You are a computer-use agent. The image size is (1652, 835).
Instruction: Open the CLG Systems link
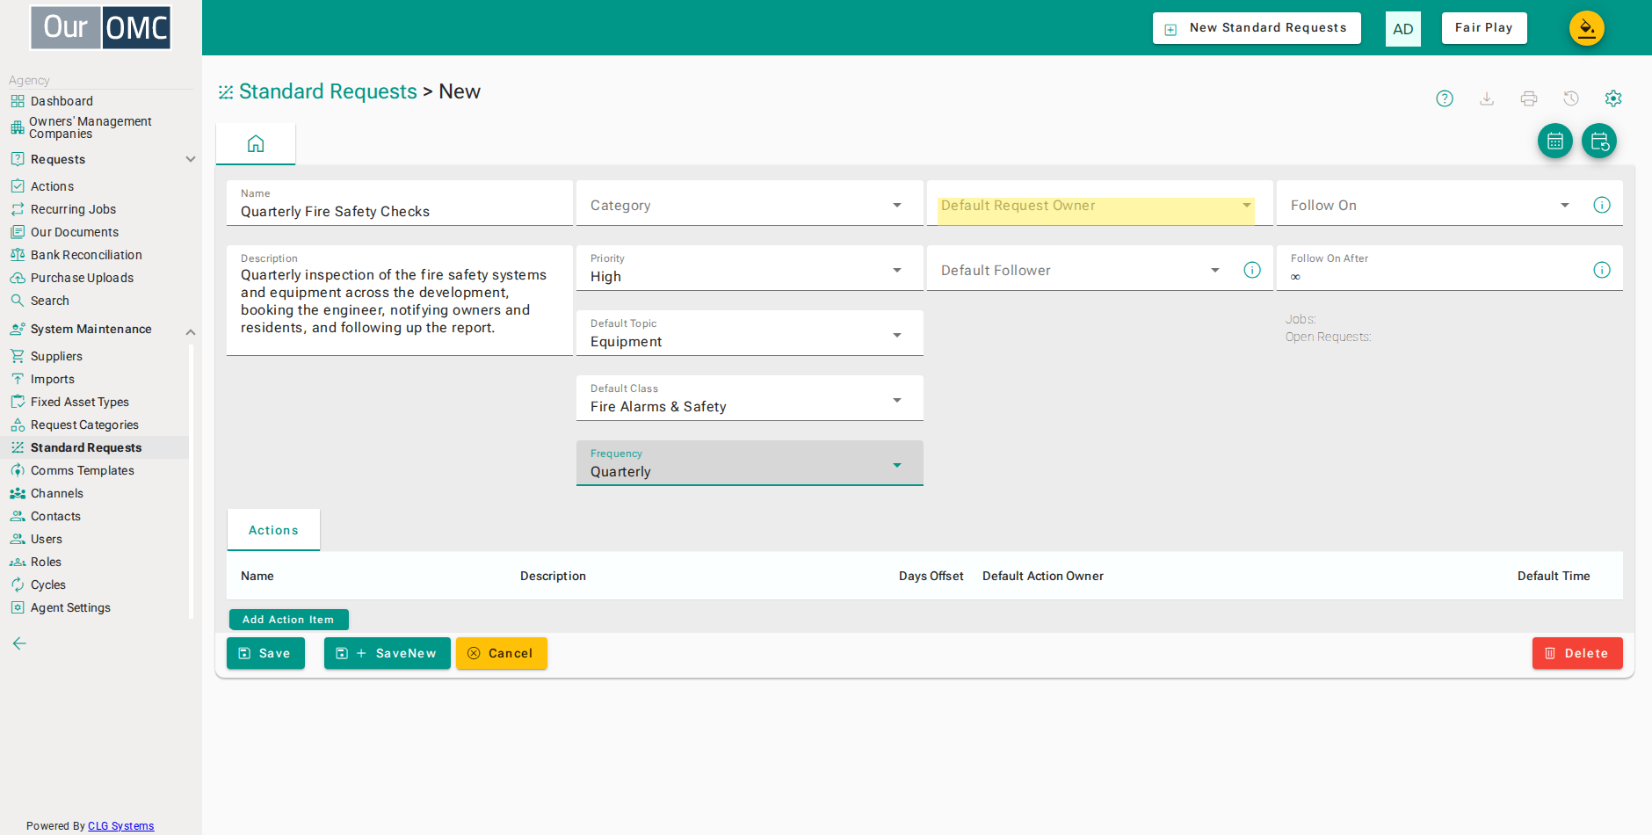pyautogui.click(x=121, y=826)
